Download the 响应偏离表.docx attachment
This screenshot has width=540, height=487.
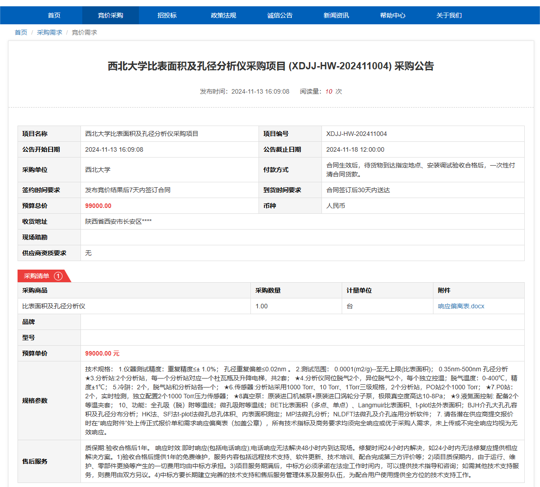(x=461, y=306)
